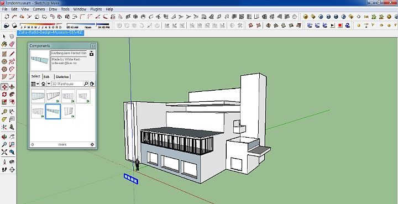Screen dimensions: 398x204
Task: Select the Push/Pull tool
Action: tap(12, 87)
